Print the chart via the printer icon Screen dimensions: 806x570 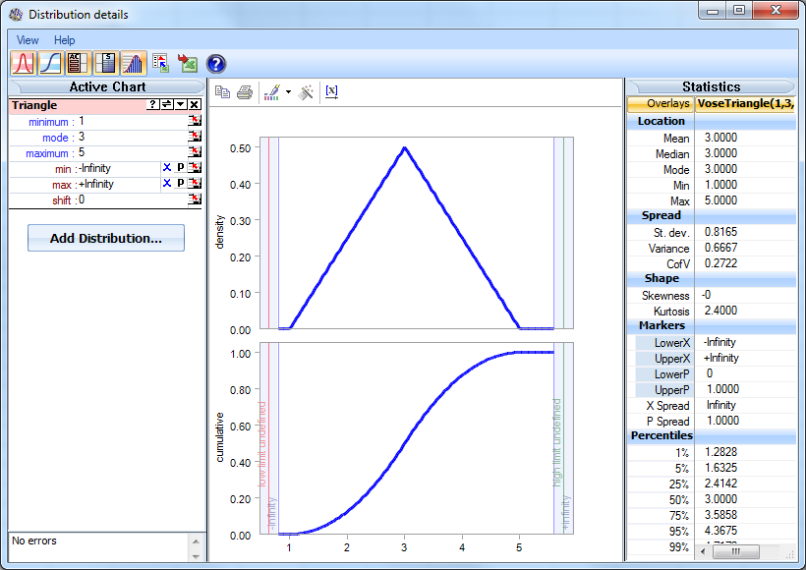point(244,90)
